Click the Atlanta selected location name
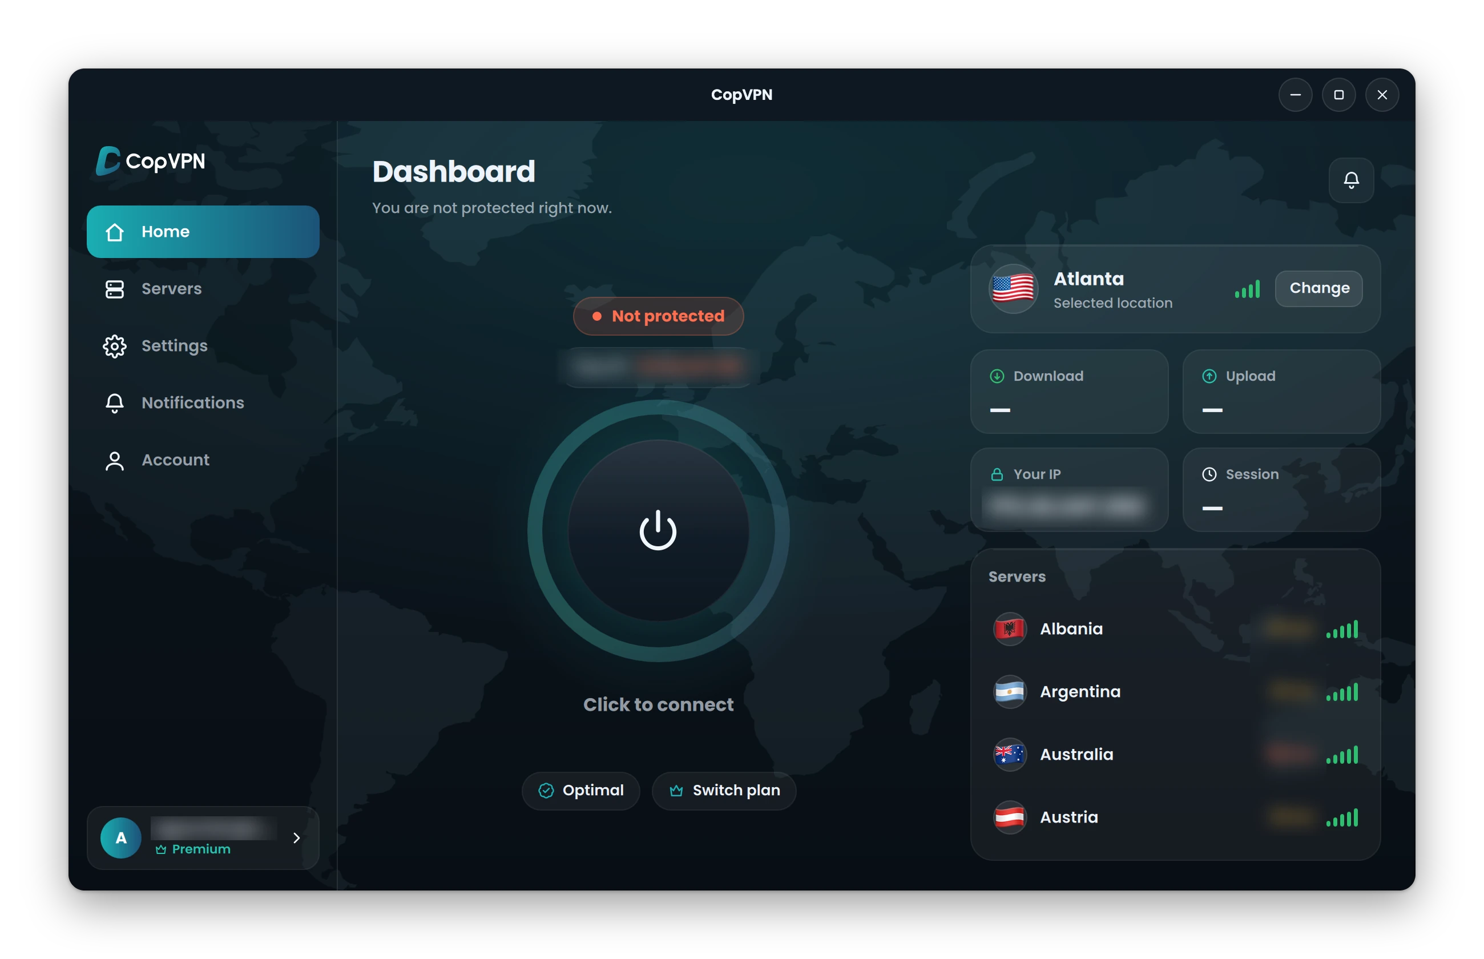 point(1088,279)
